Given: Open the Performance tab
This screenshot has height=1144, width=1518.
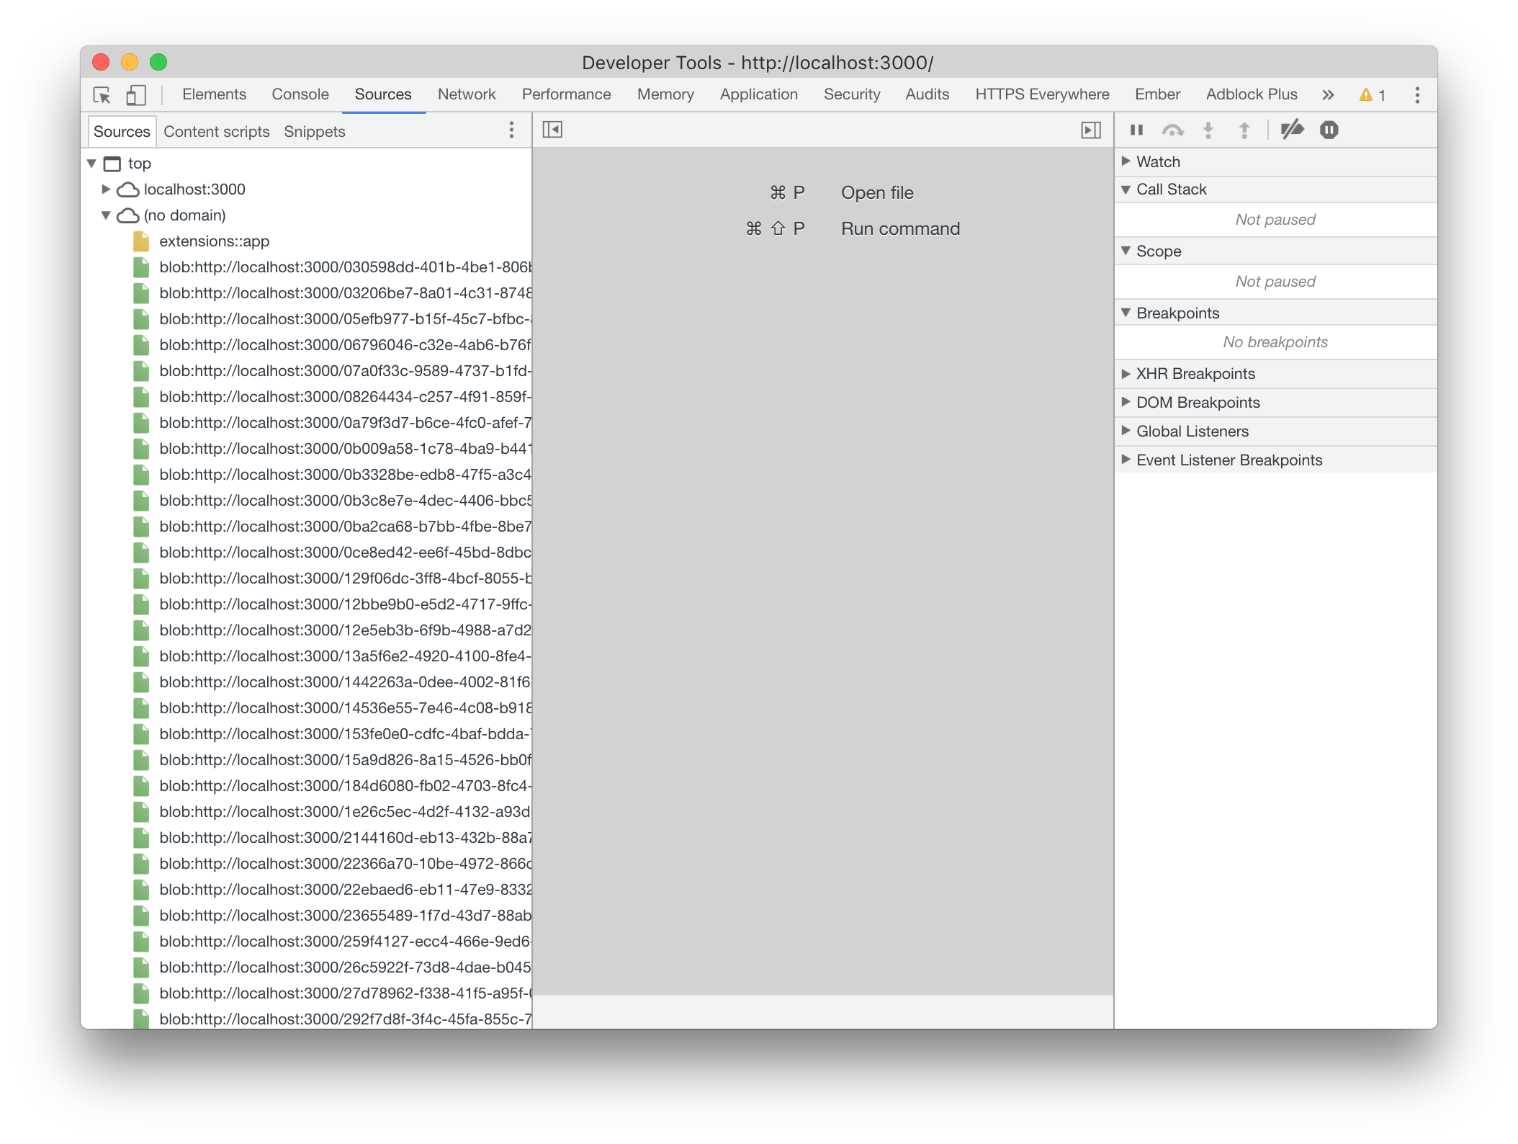Looking at the screenshot, I should [x=566, y=94].
